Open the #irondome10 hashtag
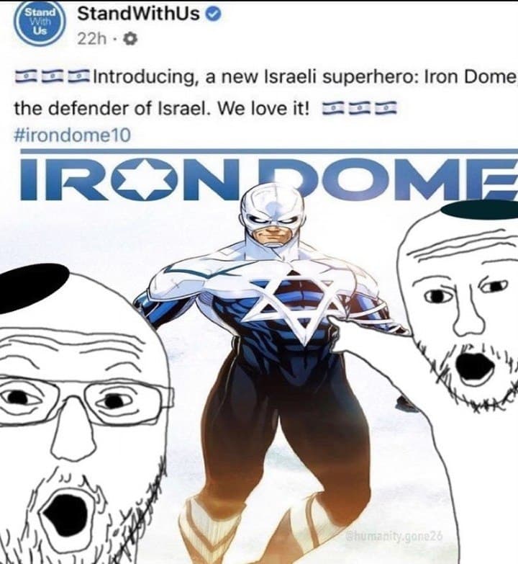 pos(72,135)
